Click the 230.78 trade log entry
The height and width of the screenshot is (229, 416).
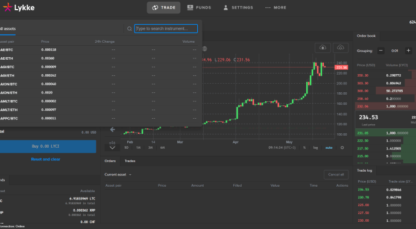coord(385,198)
